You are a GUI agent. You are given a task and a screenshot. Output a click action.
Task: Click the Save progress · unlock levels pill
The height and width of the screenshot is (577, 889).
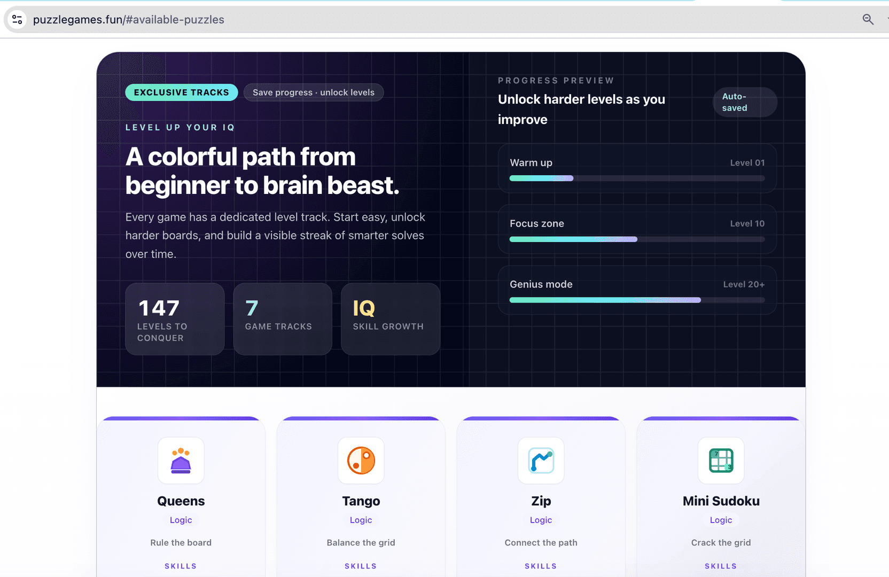[x=314, y=92]
